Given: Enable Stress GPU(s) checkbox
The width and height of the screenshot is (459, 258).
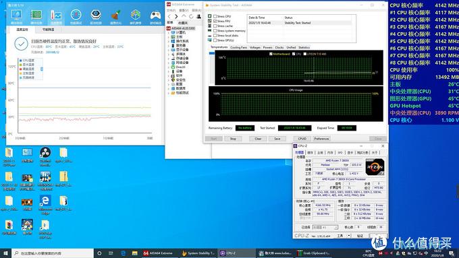Looking at the screenshot, I should point(215,40).
